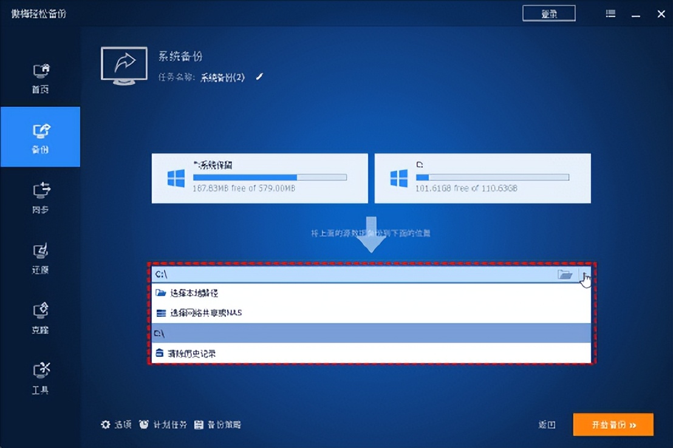The image size is (673, 448).
Task: 点击文件夹图标浏览目标路径
Action: coord(566,274)
